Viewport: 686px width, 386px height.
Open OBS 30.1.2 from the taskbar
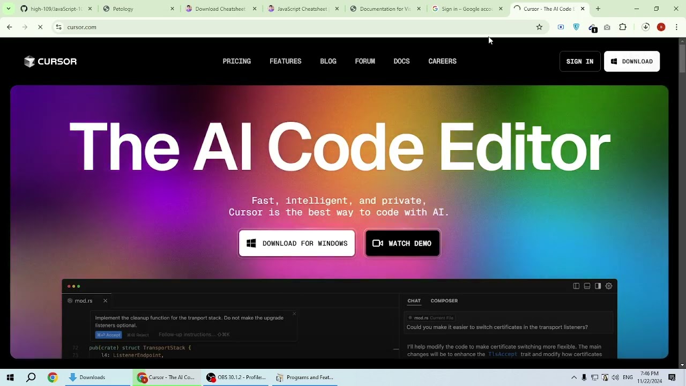tap(236, 377)
